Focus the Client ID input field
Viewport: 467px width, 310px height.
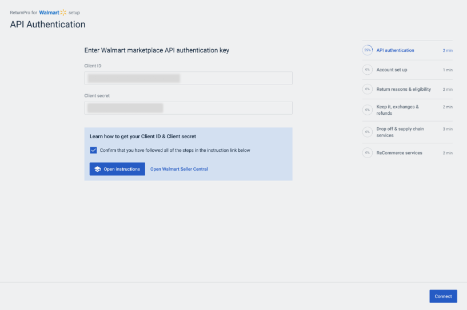188,78
